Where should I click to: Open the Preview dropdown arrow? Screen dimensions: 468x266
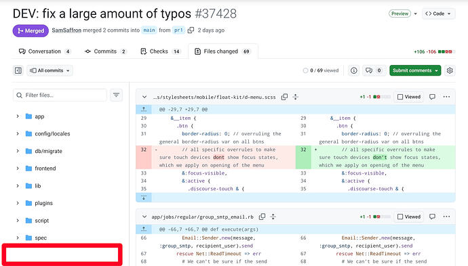click(416, 14)
